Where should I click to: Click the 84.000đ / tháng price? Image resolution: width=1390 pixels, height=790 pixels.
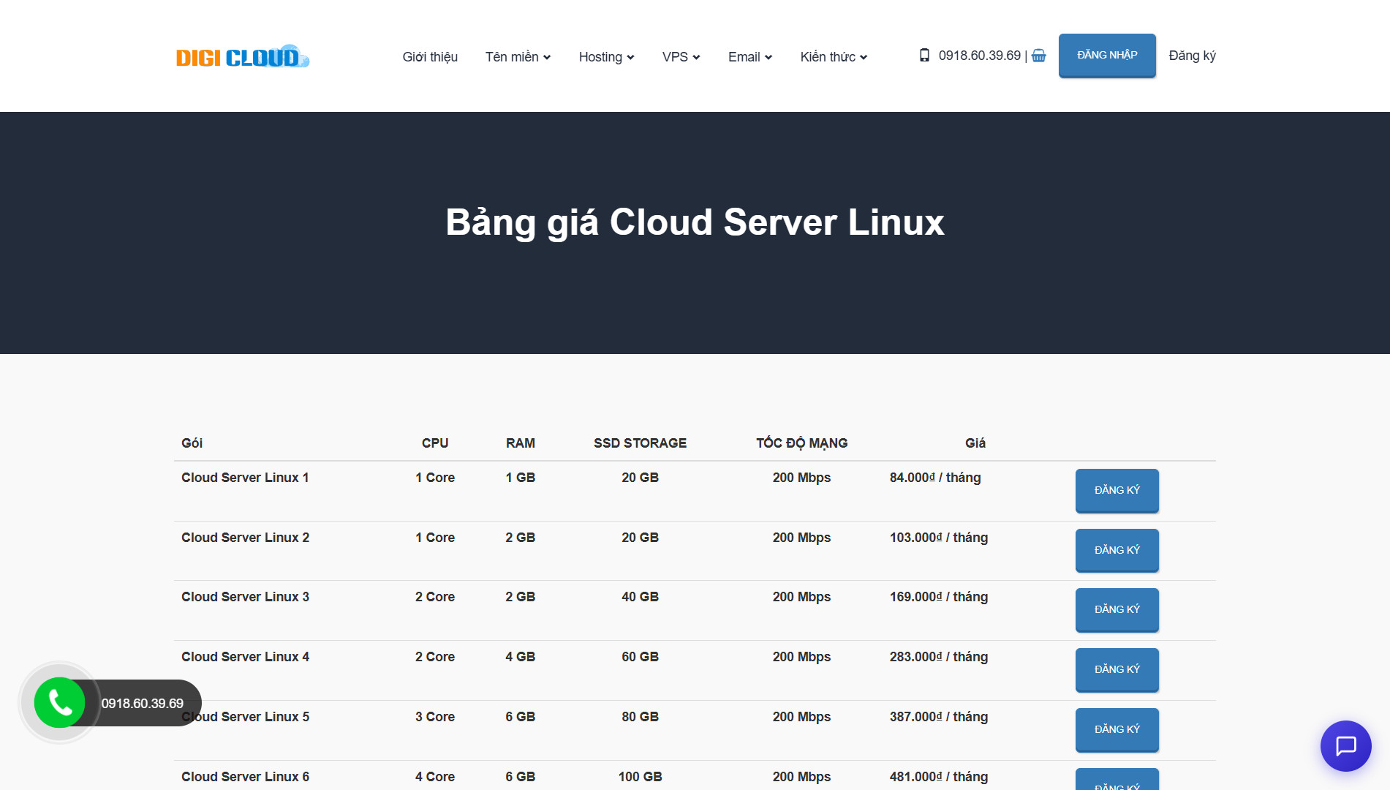935,478
